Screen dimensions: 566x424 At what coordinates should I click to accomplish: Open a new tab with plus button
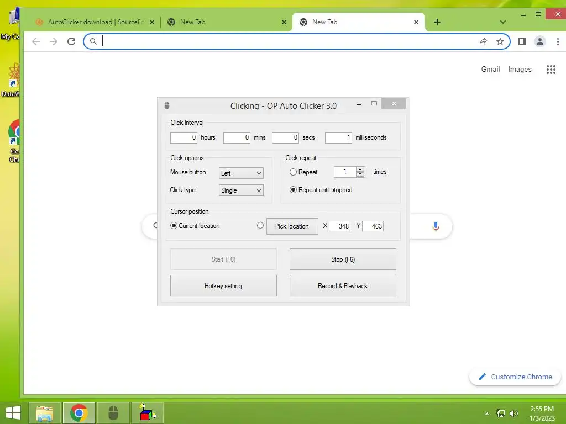[x=437, y=22]
